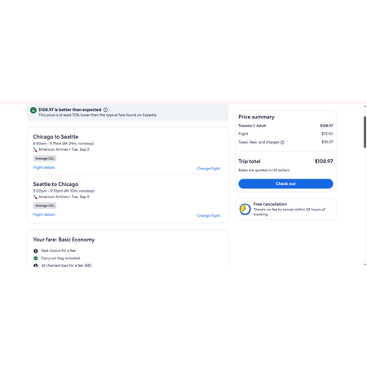Open Flight details for Chicago to Seattle

click(44, 167)
